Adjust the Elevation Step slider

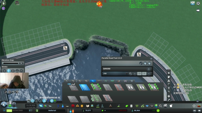click(x=11, y=63)
